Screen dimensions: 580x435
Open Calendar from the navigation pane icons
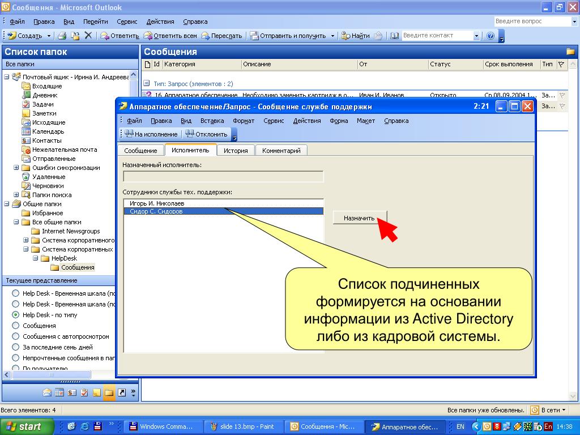(59, 393)
